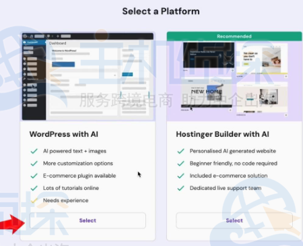303x246 pixels.
Task: Click the 'Hostinger Builder with AI' heading
Action: (222, 134)
